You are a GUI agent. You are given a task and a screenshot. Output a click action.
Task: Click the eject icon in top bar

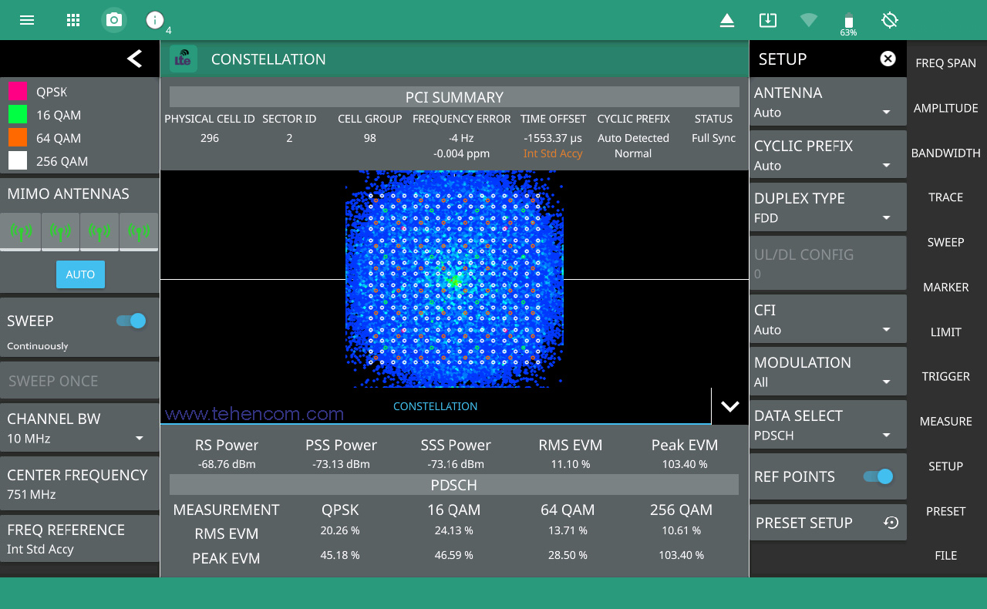[x=727, y=20]
